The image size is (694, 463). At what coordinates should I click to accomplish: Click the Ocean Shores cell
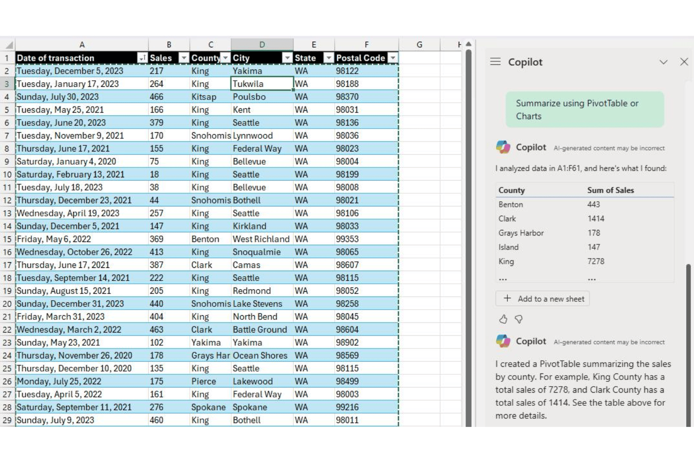262,356
